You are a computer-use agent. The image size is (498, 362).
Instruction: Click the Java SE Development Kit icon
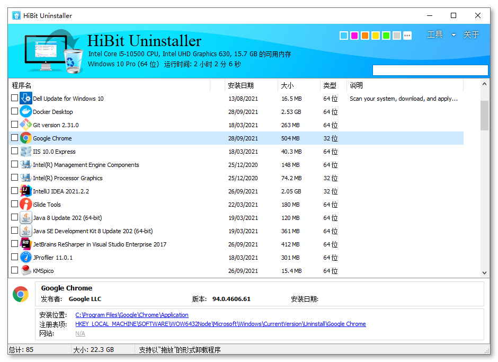(26, 231)
